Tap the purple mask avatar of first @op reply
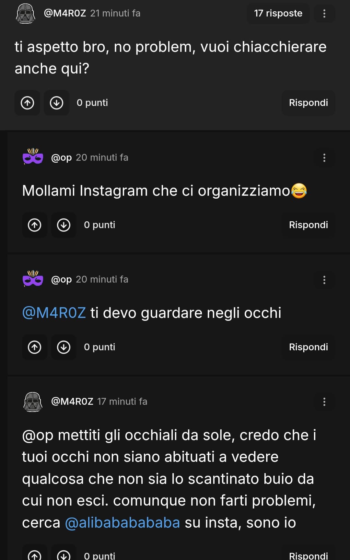Image resolution: width=350 pixels, height=560 pixels. [x=33, y=157]
